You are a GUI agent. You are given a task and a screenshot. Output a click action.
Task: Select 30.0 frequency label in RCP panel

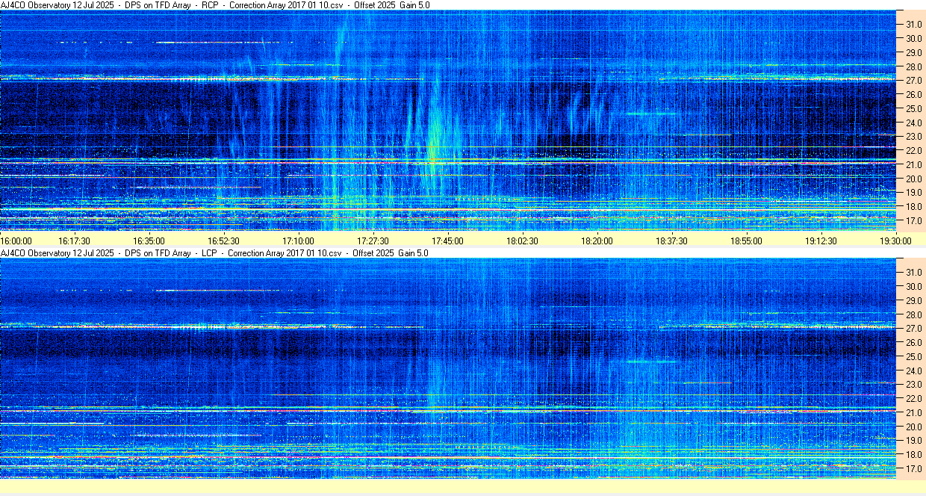click(x=913, y=39)
